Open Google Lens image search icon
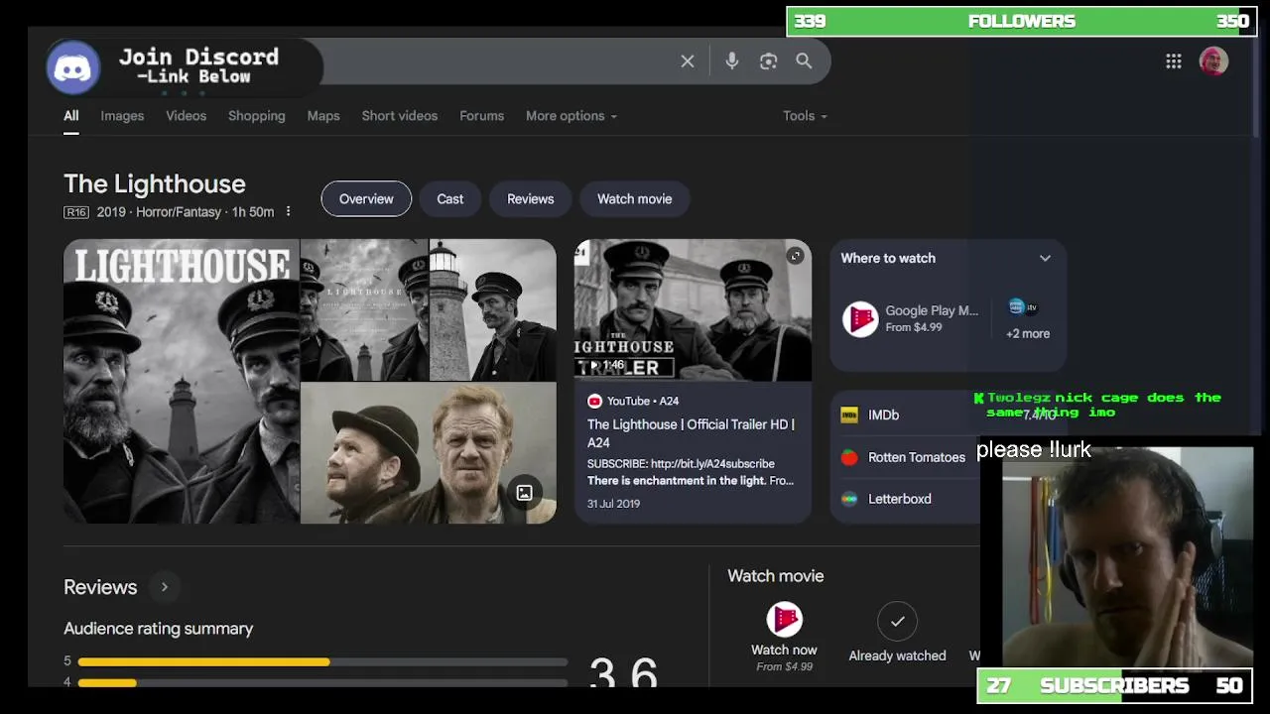Screen dimensions: 1270x714 768,61
